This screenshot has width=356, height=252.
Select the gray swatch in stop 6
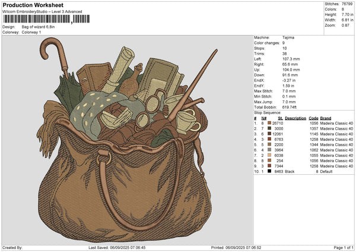(x=269, y=150)
